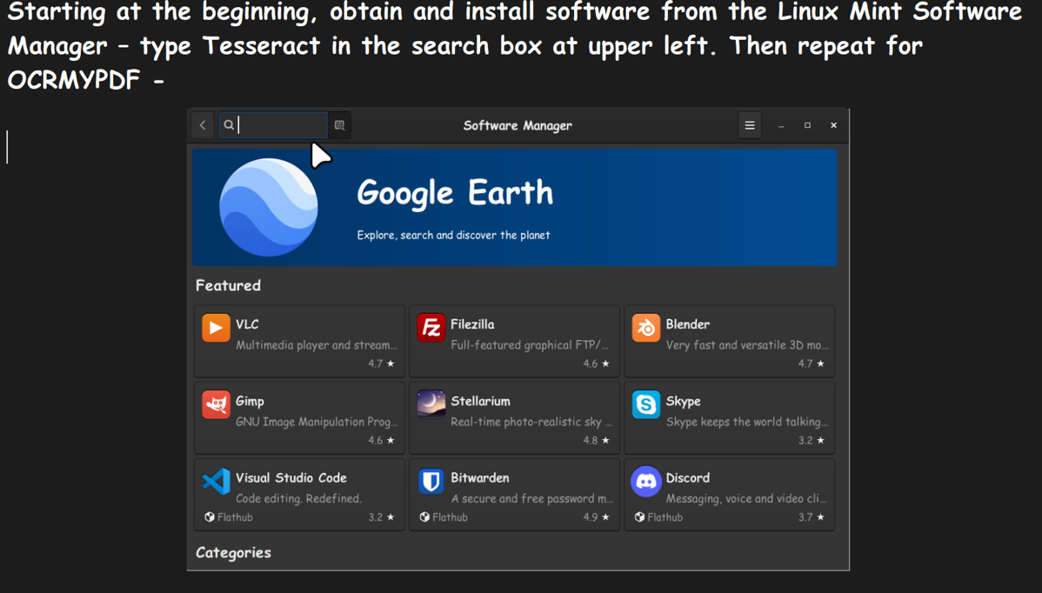The height and width of the screenshot is (593, 1042).
Task: Click the Stellarium title text
Action: coord(480,401)
